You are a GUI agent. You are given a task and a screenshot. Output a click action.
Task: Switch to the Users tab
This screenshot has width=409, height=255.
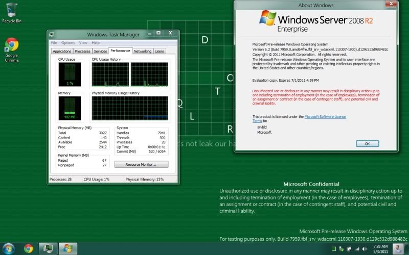[x=160, y=52]
